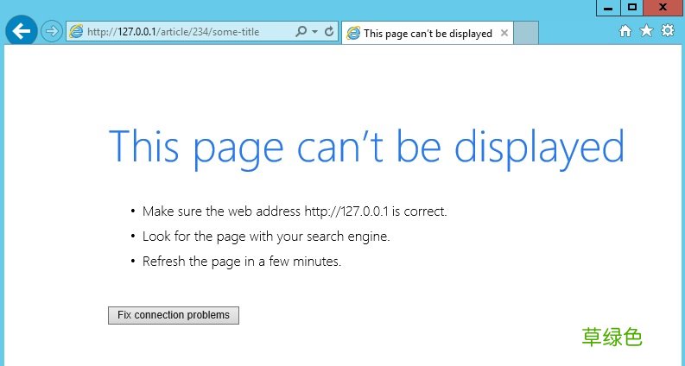Click the 'Make sure the web address' line

295,211
